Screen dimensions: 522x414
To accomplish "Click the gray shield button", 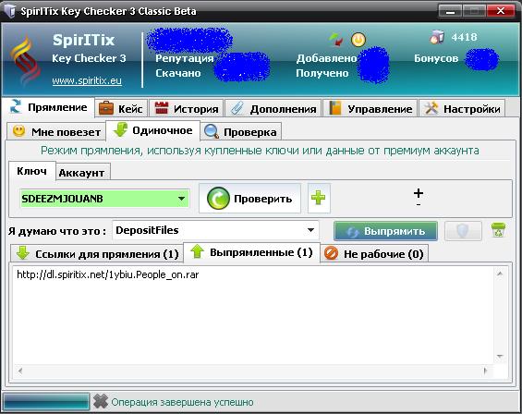I will click(463, 230).
